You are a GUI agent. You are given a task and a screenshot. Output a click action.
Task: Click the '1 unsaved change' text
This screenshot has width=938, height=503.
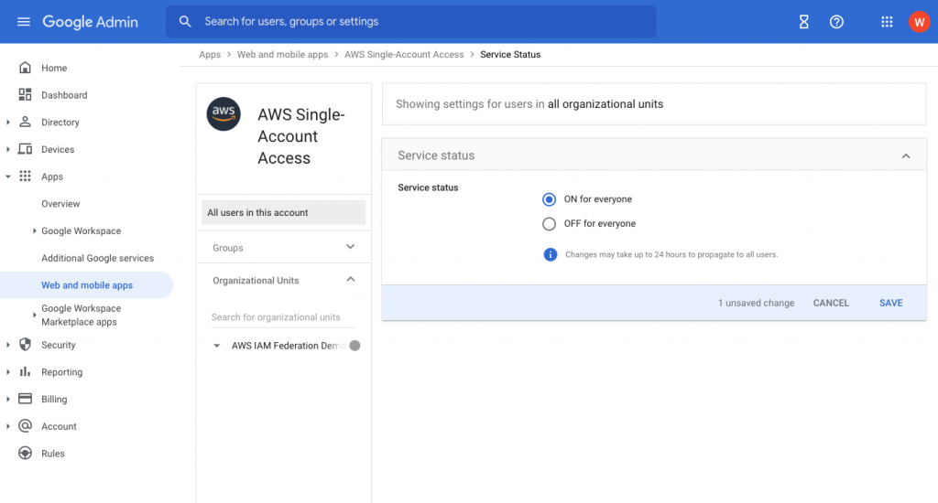756,303
